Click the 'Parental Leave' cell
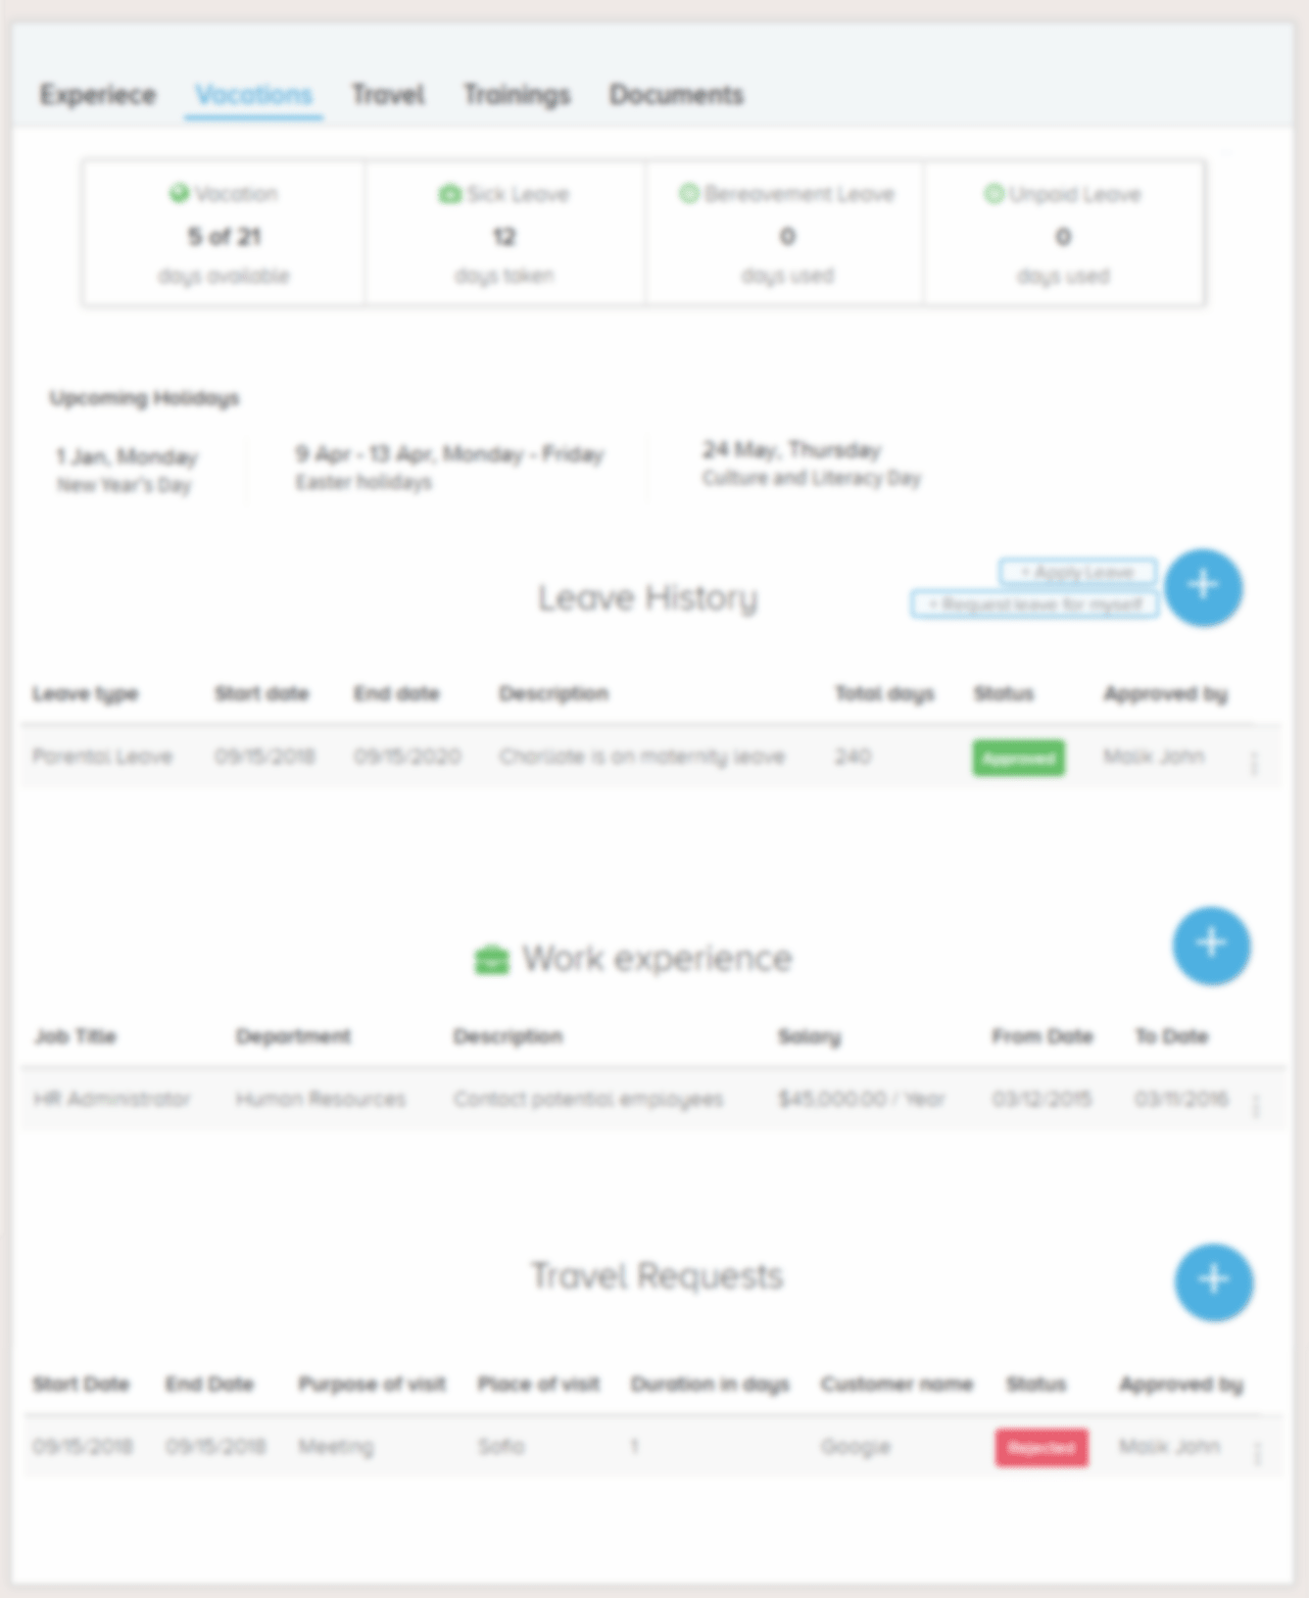1309x1598 pixels. coord(102,756)
